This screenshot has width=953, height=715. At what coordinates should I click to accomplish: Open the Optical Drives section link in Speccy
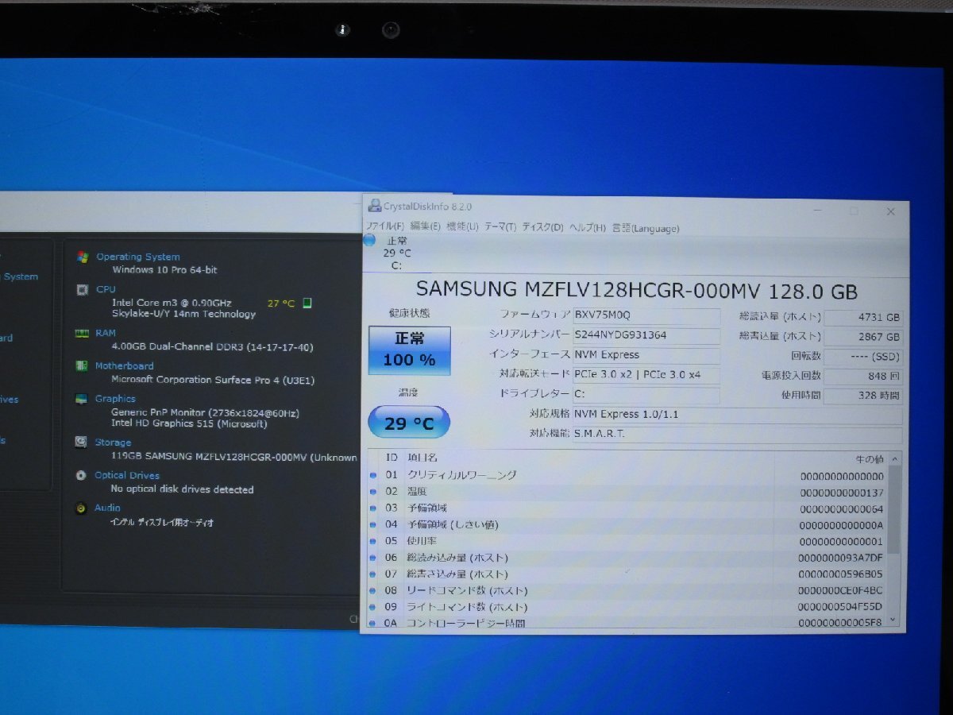tap(127, 475)
